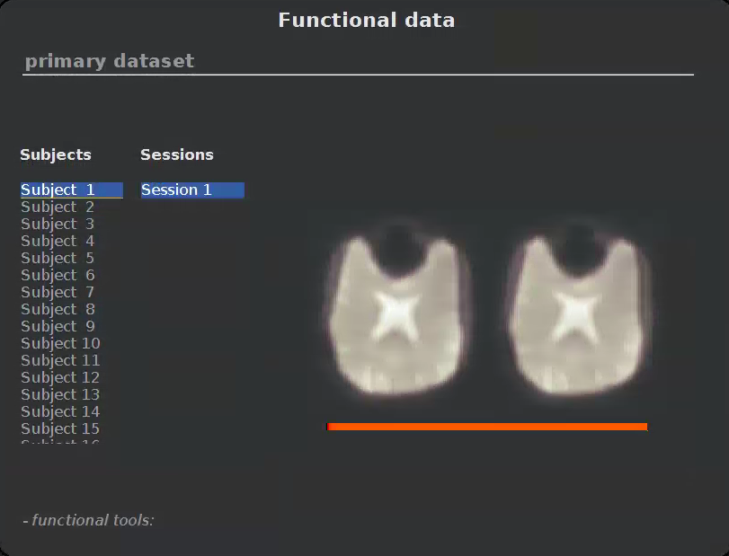Choose Subject 7 in the Subjects list
The image size is (729, 556).
(58, 293)
